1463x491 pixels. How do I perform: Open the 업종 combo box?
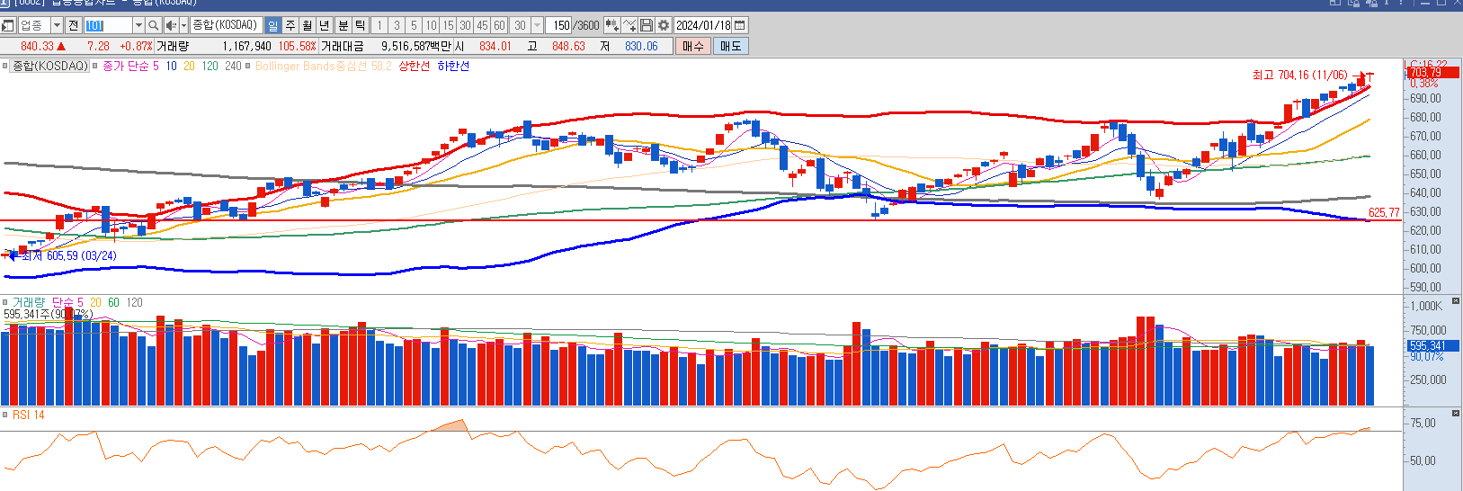[x=40, y=25]
